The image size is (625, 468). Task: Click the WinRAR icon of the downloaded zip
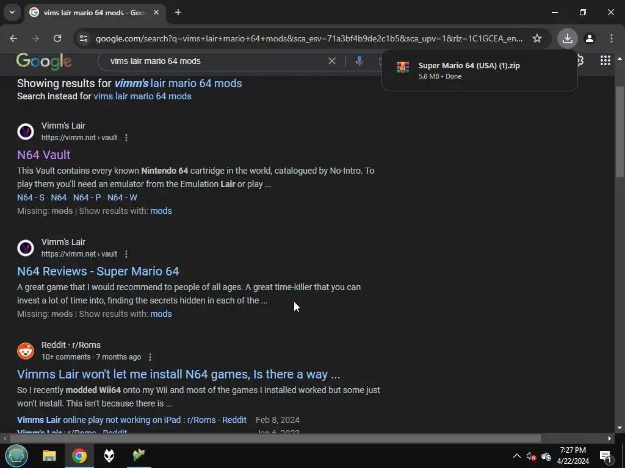click(403, 67)
